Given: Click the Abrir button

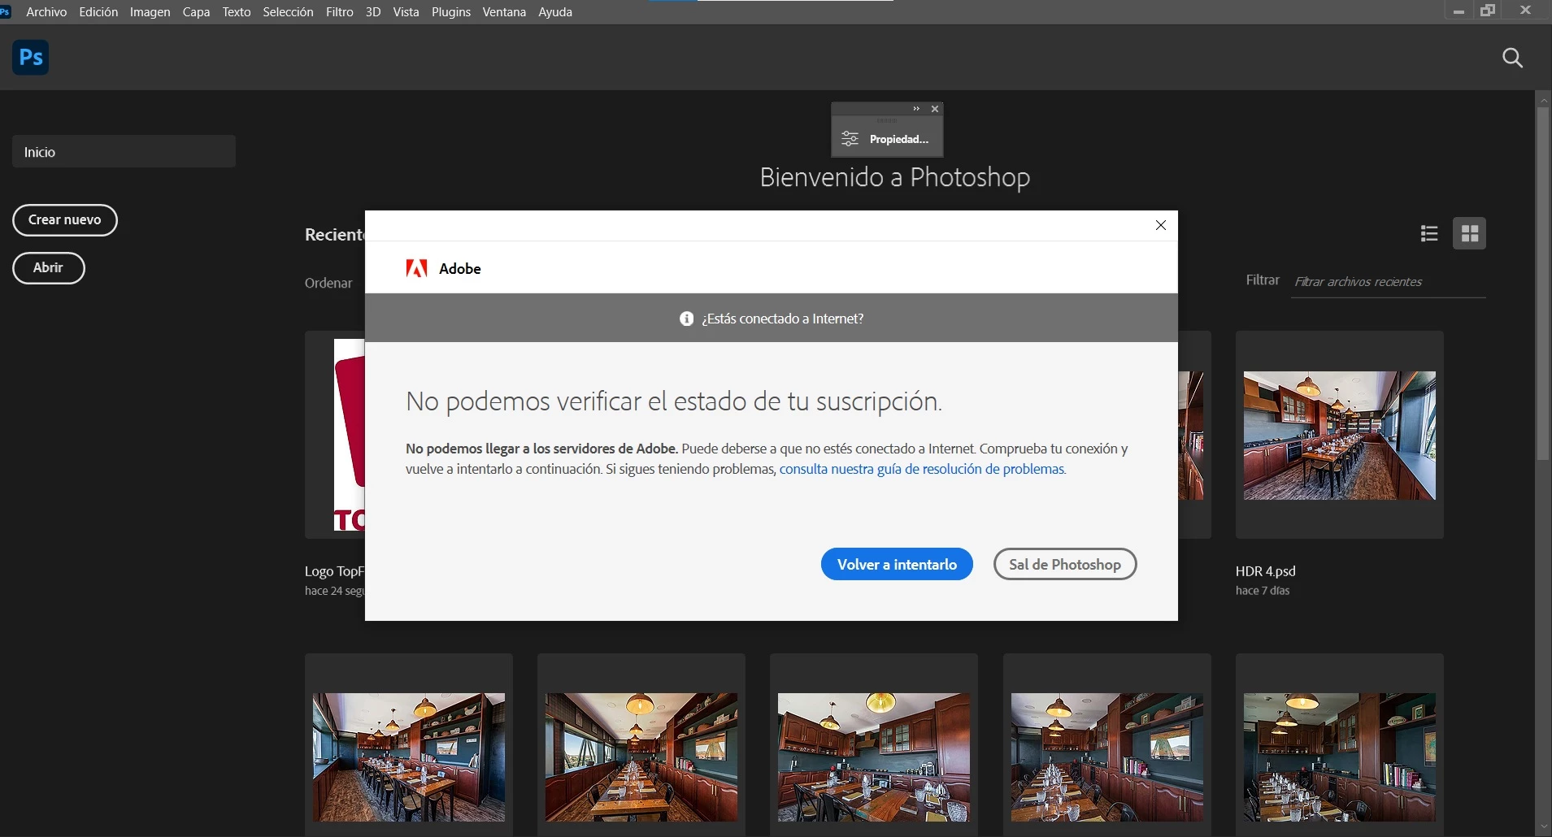Looking at the screenshot, I should pos(49,268).
